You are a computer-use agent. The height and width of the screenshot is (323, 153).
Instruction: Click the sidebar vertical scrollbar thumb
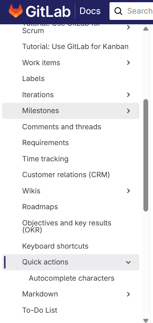click(x=146, y=155)
